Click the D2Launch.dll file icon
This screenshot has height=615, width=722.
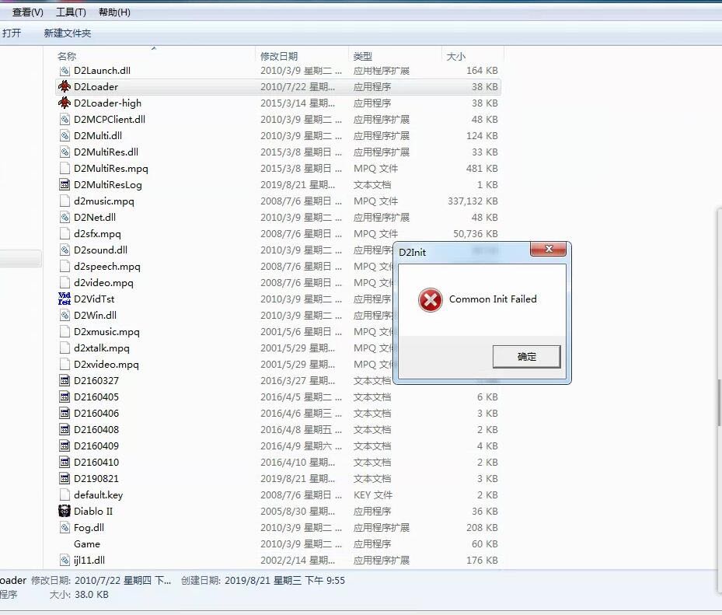(65, 71)
